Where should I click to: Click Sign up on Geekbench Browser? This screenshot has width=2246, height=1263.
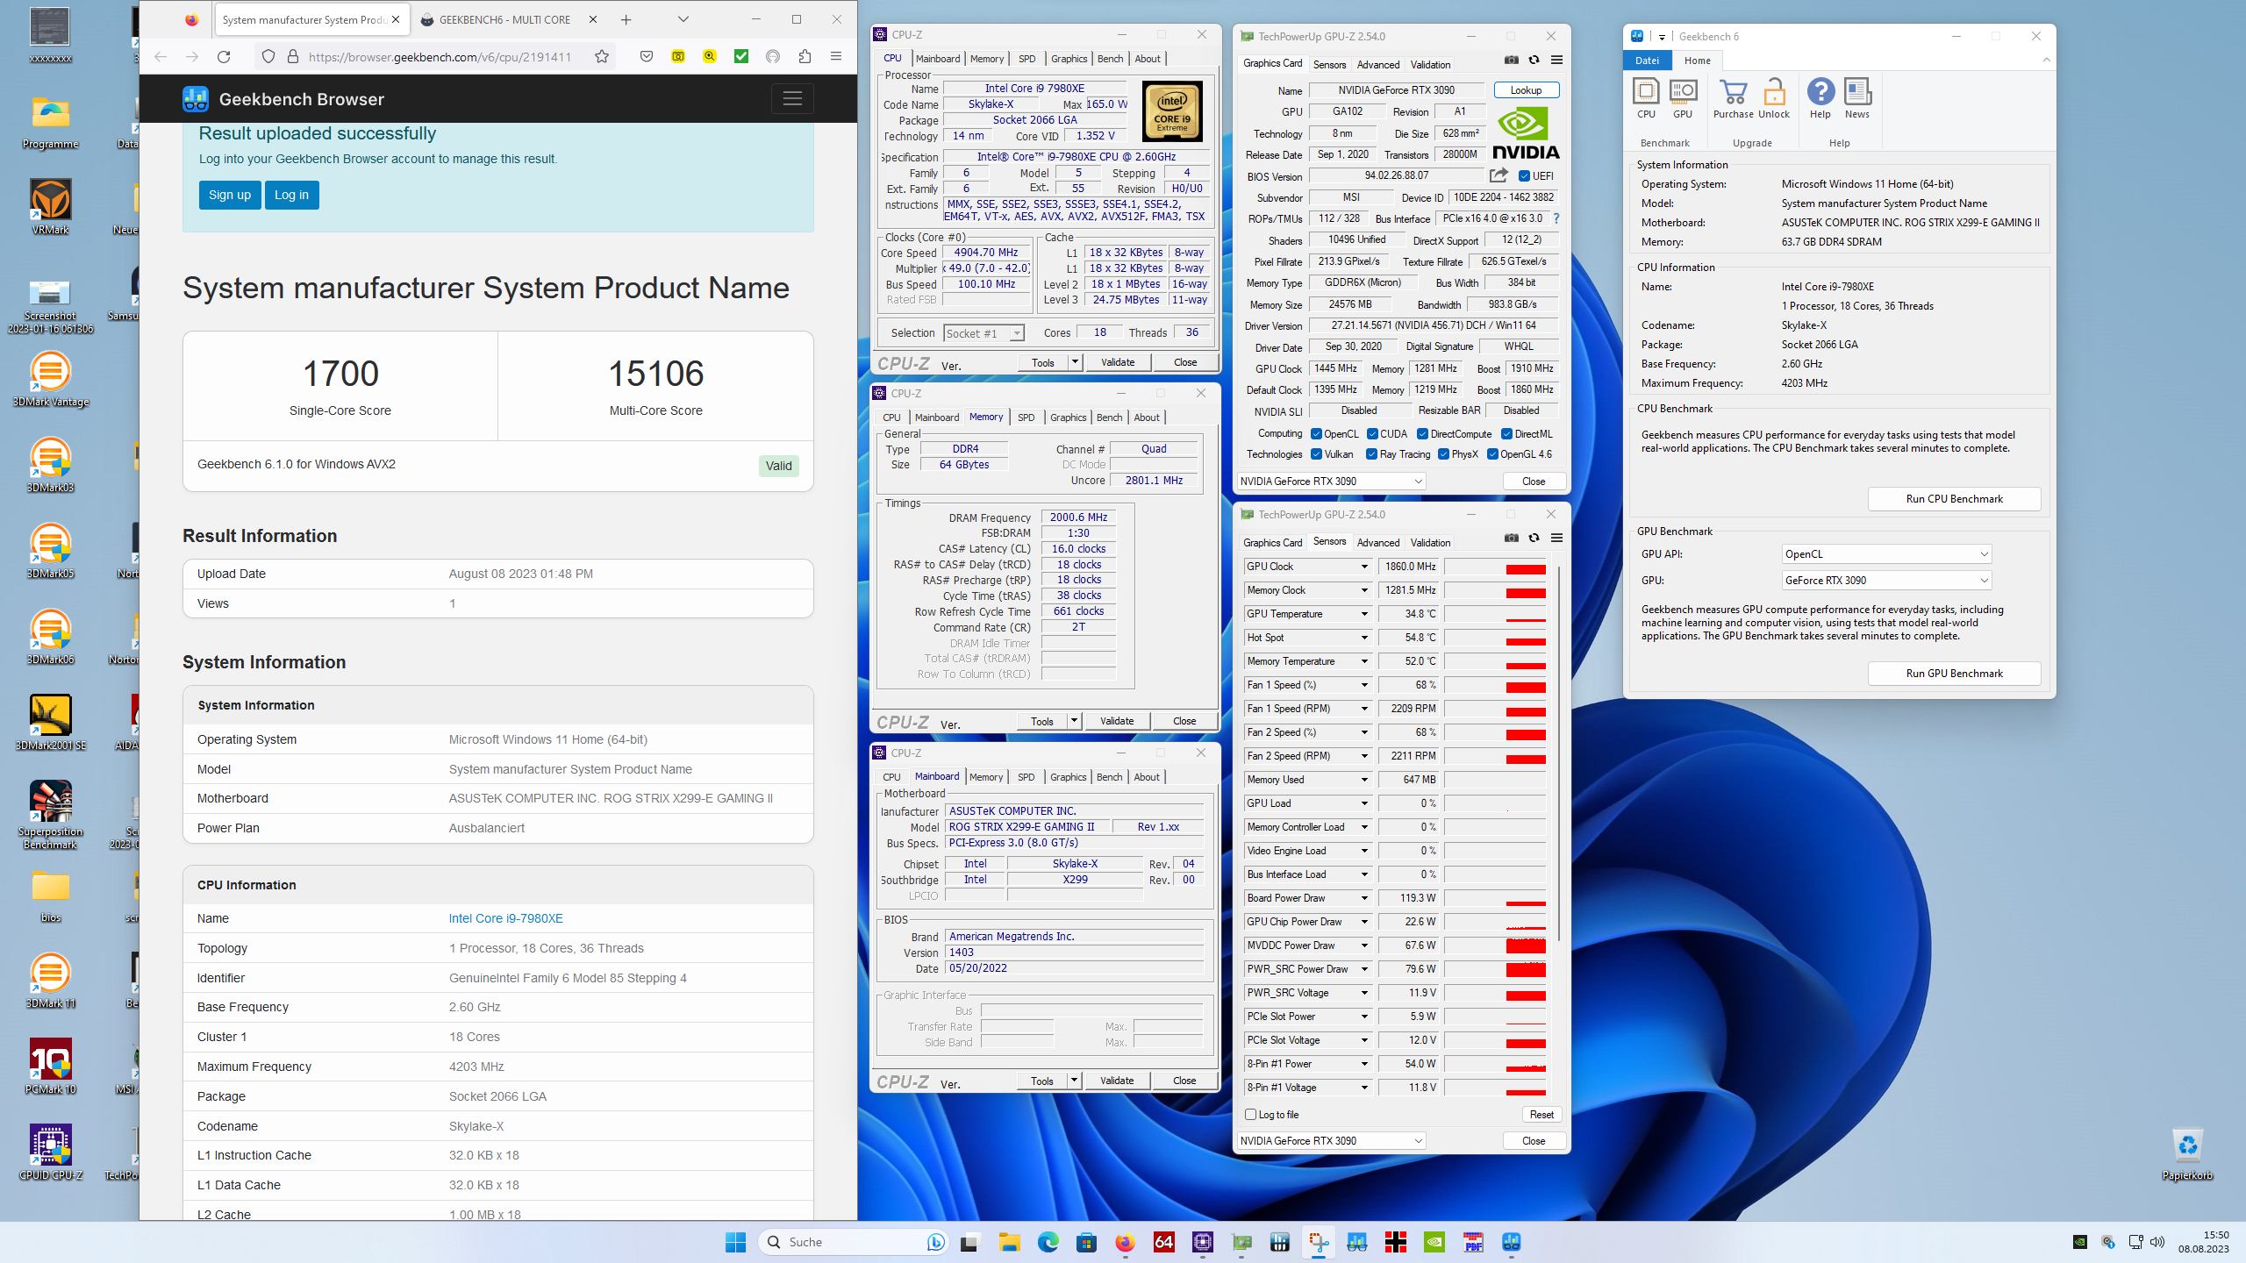pos(229,195)
